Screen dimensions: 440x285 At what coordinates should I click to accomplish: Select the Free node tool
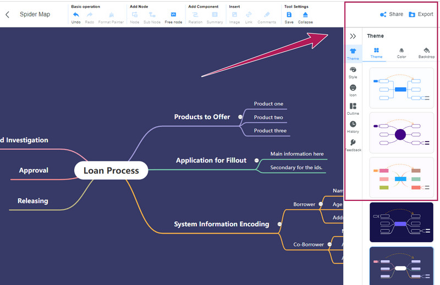173,15
